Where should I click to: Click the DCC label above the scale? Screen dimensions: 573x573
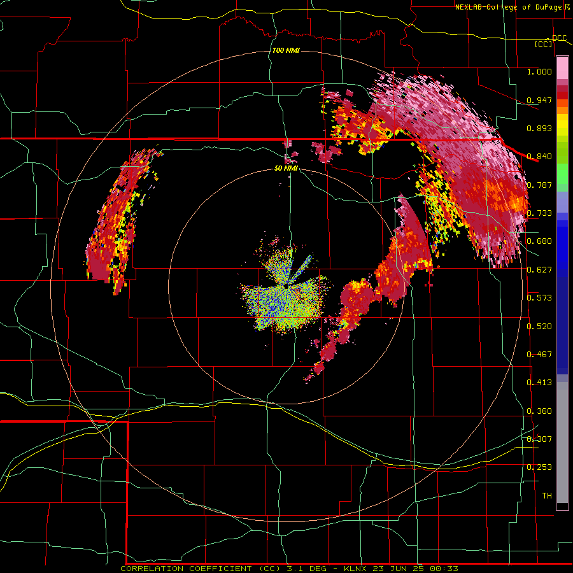click(559, 38)
